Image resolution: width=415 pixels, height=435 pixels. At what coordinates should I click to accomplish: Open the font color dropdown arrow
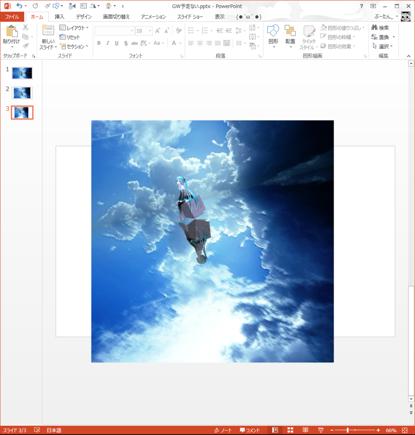pos(181,43)
